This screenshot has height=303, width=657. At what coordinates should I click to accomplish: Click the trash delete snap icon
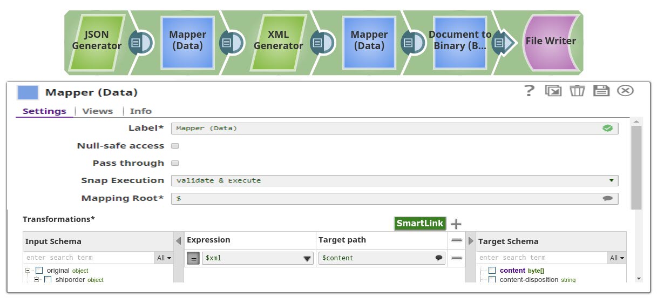pos(577,91)
